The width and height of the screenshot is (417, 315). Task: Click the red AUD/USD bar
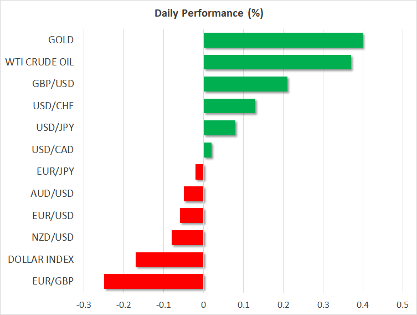coord(194,194)
